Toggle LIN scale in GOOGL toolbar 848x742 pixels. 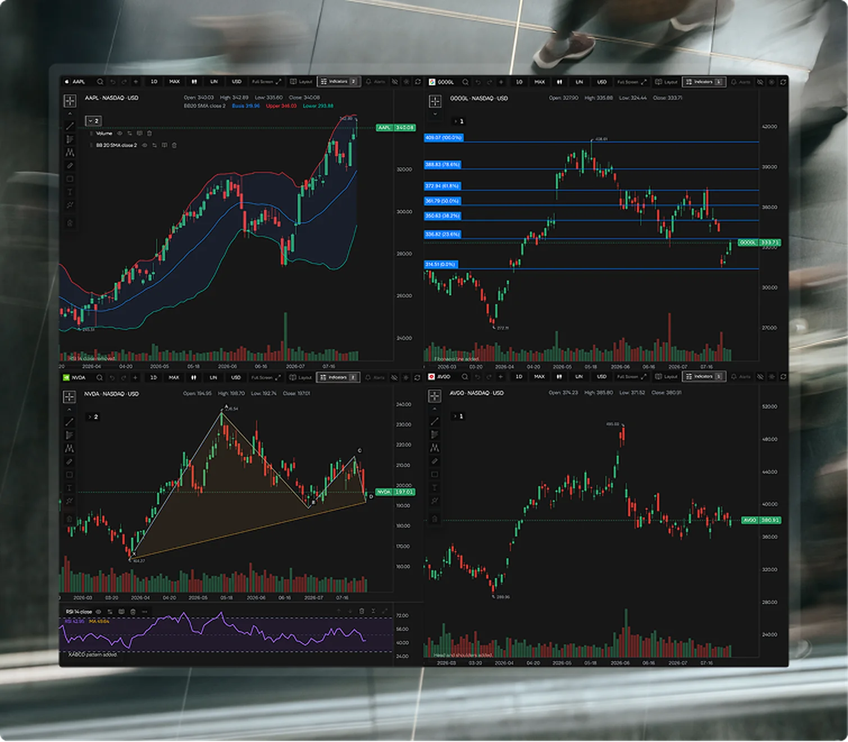coord(579,82)
